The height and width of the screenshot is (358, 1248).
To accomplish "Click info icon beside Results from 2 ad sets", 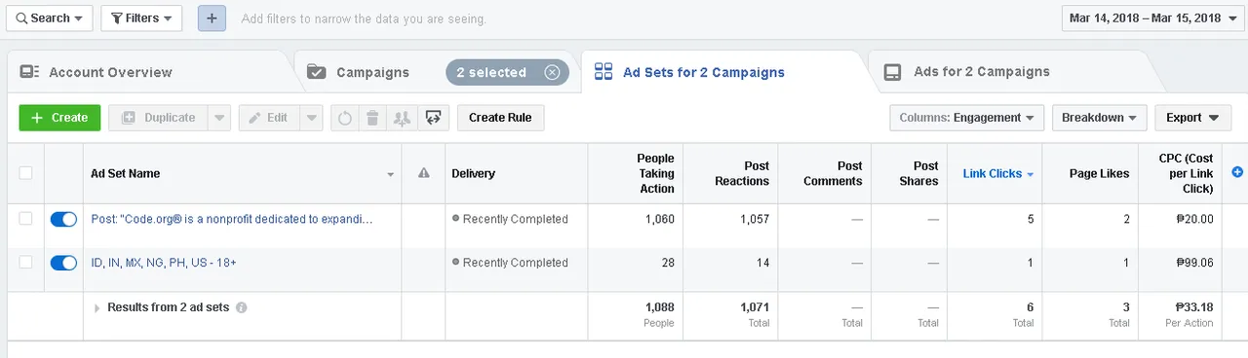I will (242, 307).
